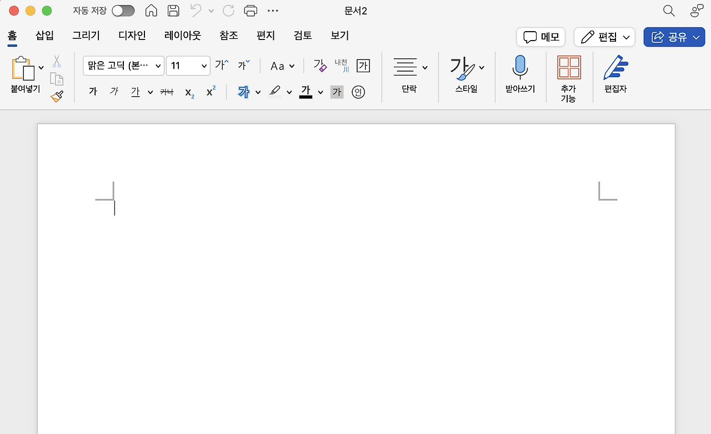Open the Aa change case dropdown
The image size is (711, 434).
tap(282, 66)
